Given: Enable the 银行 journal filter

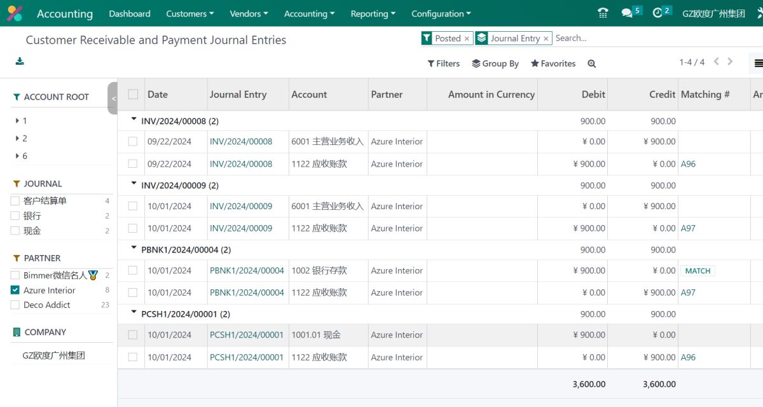Looking at the screenshot, I should [x=15, y=216].
